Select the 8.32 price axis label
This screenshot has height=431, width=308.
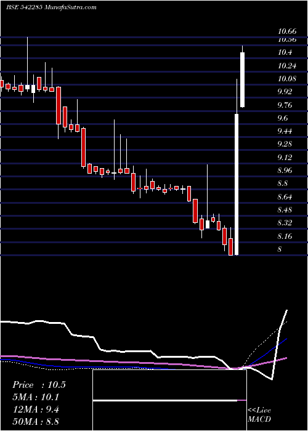click(285, 223)
